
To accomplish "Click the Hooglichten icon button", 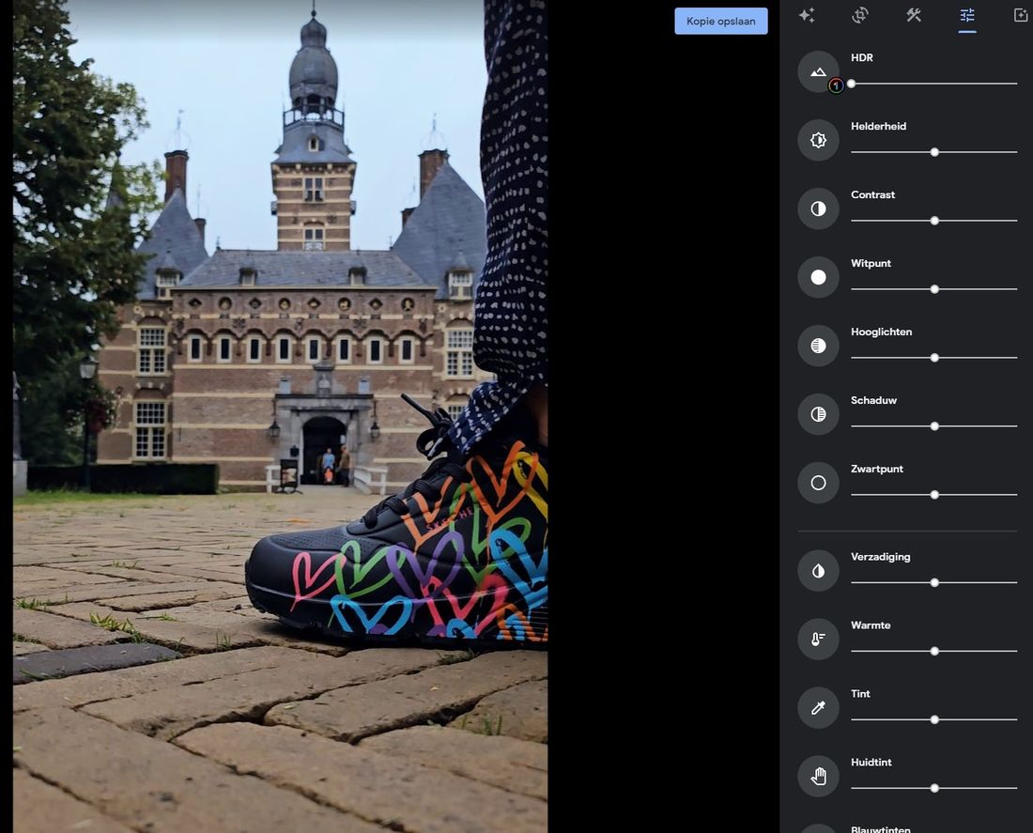I will (818, 346).
